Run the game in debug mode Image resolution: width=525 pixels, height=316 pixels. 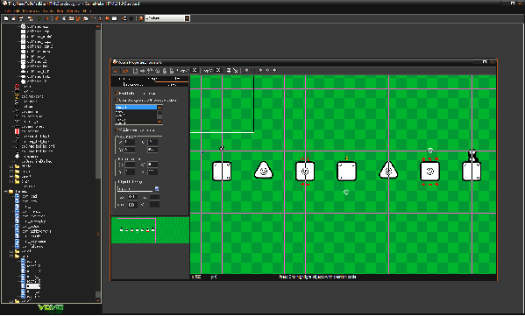pos(46,18)
